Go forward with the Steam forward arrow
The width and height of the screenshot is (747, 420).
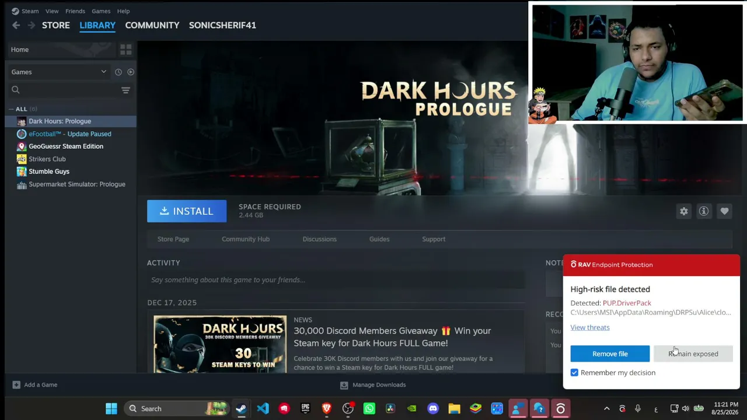31,25
